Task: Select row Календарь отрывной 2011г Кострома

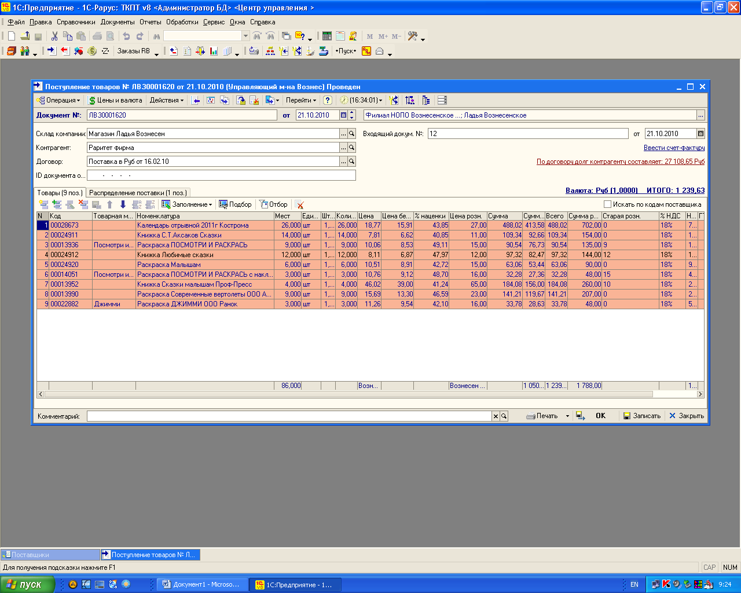Action: (370, 225)
